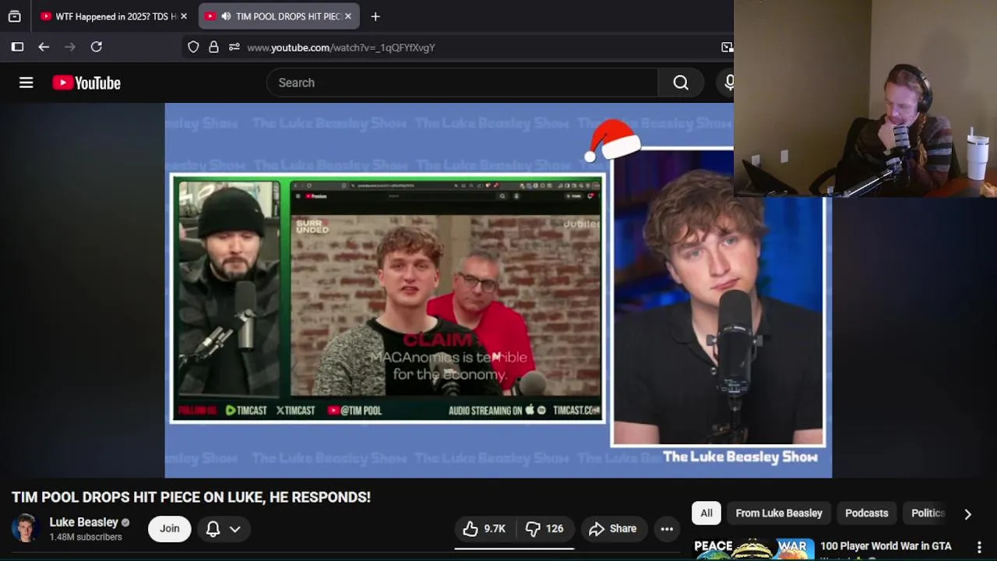This screenshot has height=561, width=997.
Task: Filter recommendations by 'Podcasts' chip
Action: coord(866,513)
